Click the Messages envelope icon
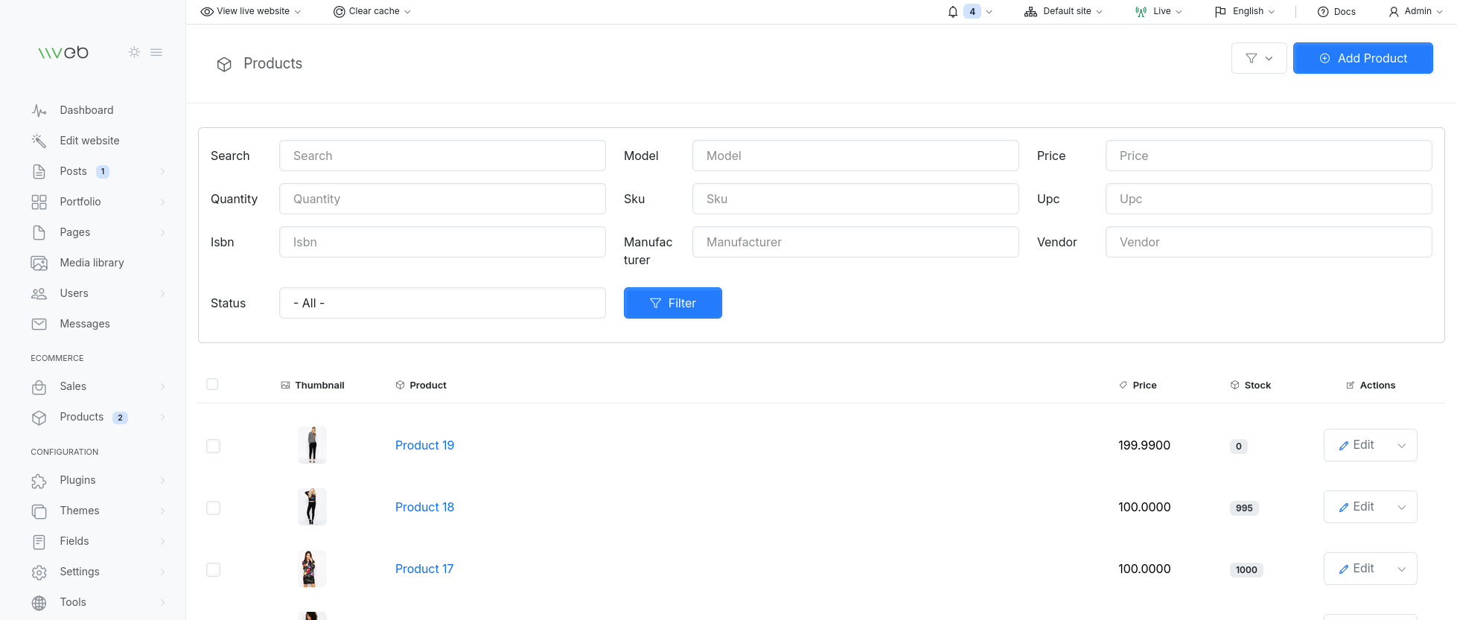Image resolution: width=1457 pixels, height=620 pixels. click(39, 324)
